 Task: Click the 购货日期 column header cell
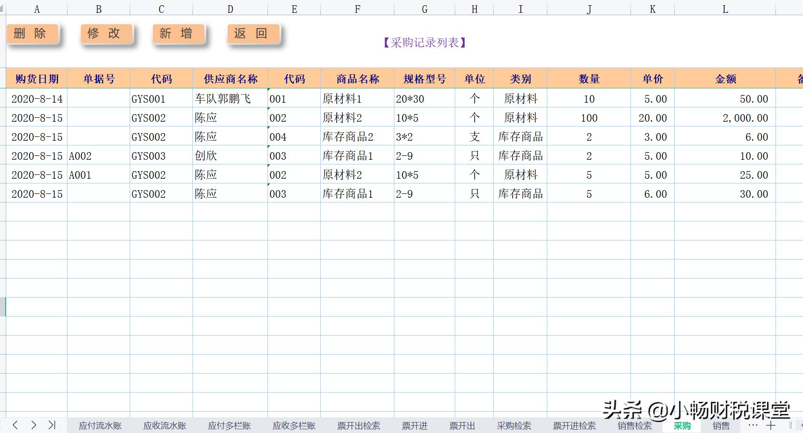(x=36, y=78)
